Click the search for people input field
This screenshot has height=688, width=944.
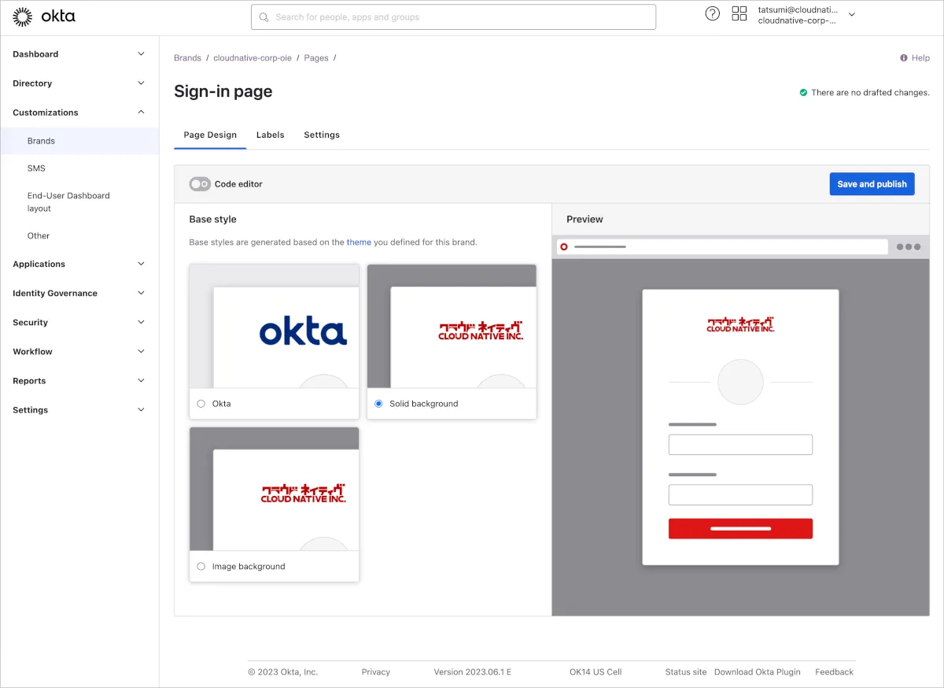[x=460, y=17]
